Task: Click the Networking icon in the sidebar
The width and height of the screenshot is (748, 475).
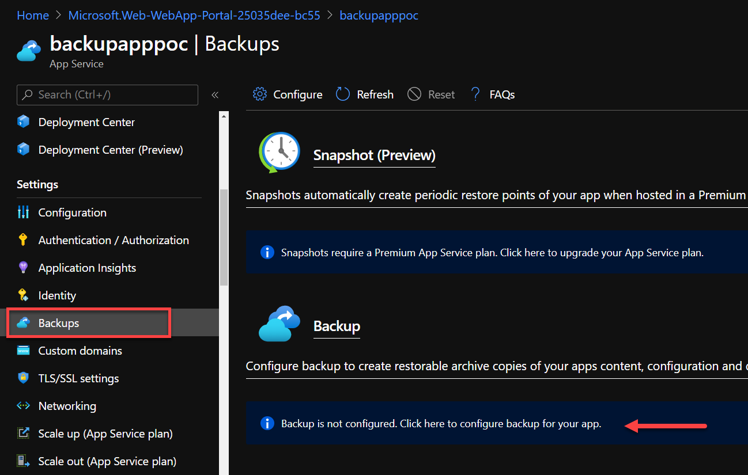Action: 24,406
